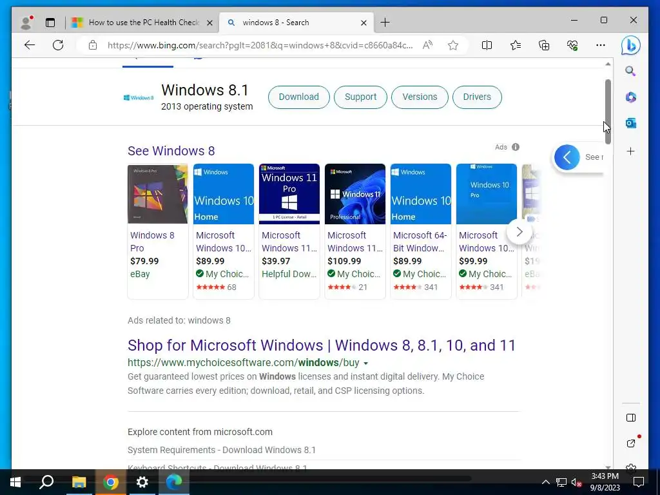Open Microsoft 64-Bit Windows $89.99 product title
Viewport: 660px width, 495px height.
420,242
